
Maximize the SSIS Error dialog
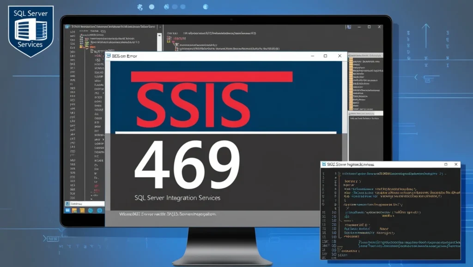click(x=325, y=56)
